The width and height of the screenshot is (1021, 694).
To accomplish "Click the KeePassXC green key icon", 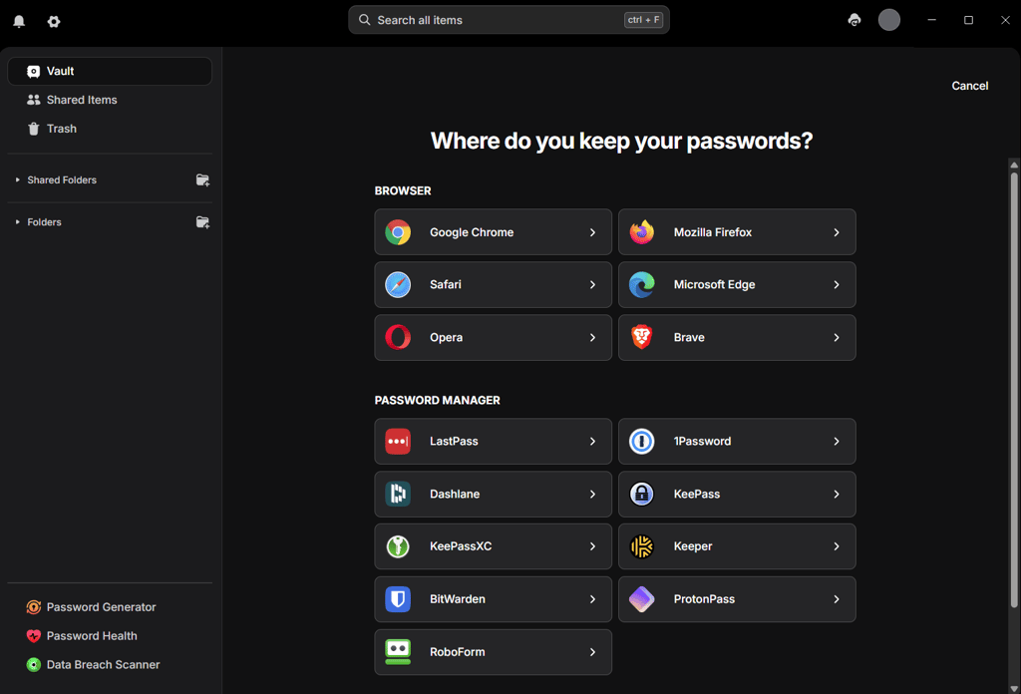I will pyautogui.click(x=398, y=546).
